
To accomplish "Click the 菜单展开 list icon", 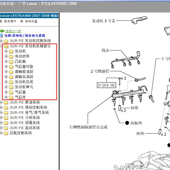I will click(x=1, y=21).
